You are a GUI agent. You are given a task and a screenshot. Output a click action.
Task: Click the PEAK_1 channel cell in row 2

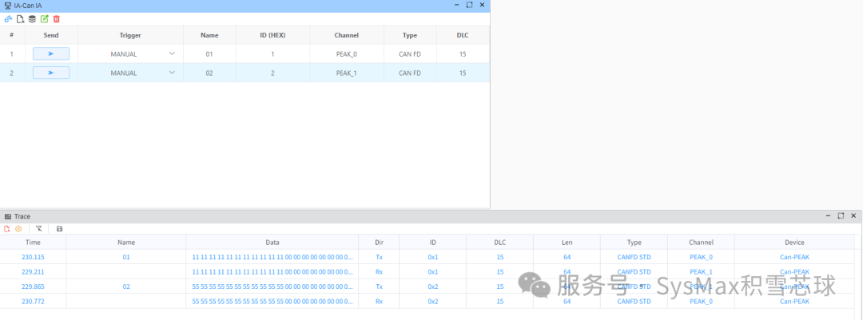pos(347,73)
